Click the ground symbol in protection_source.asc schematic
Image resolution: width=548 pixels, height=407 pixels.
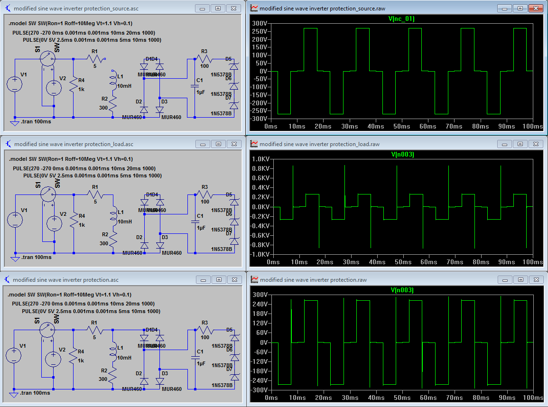pyautogui.click(x=15, y=123)
